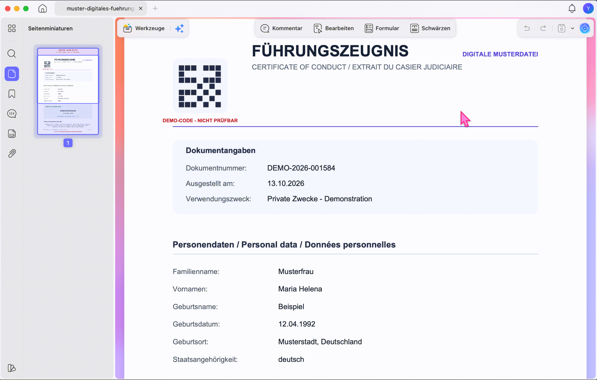The height and width of the screenshot is (380, 597).
Task: Switch to Schwärzen mode
Action: click(430, 28)
